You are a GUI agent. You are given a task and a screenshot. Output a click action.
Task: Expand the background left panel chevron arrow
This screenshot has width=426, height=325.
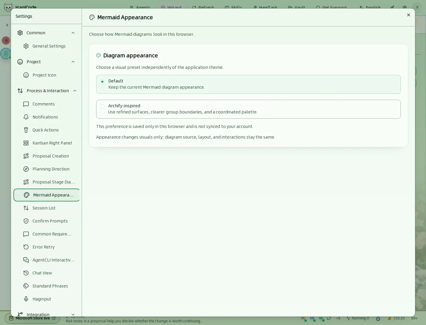click(x=7, y=25)
